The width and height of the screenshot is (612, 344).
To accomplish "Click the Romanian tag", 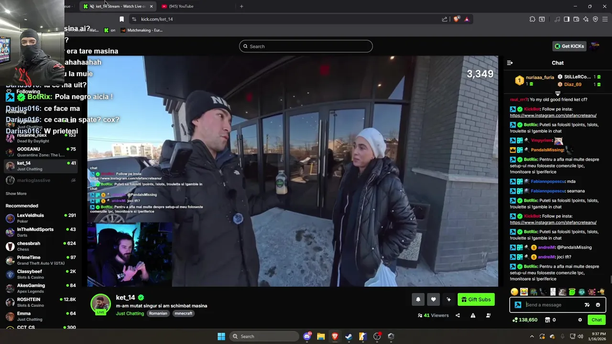I will point(158,313).
